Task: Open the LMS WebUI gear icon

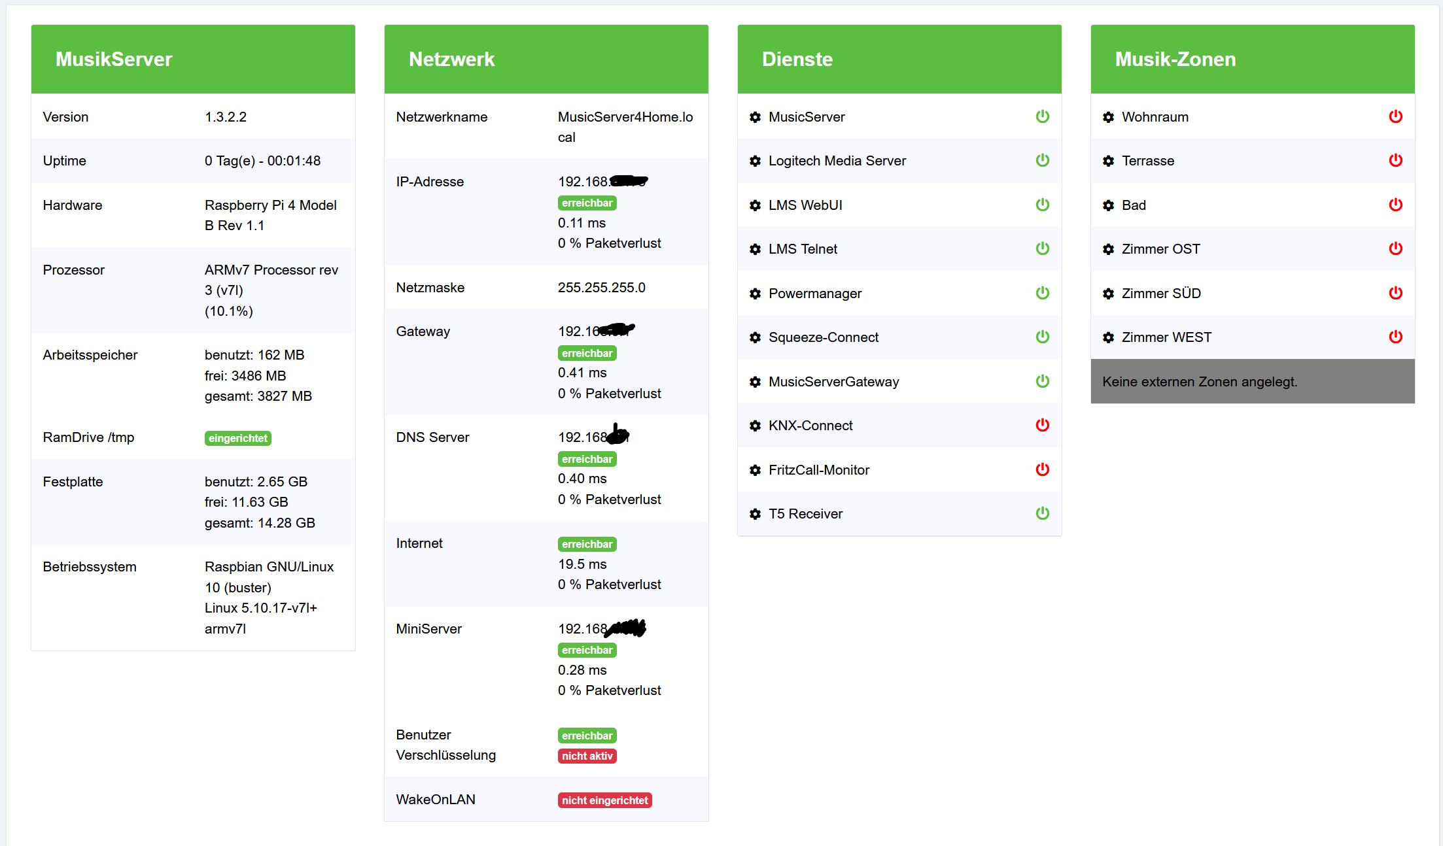Action: (755, 205)
